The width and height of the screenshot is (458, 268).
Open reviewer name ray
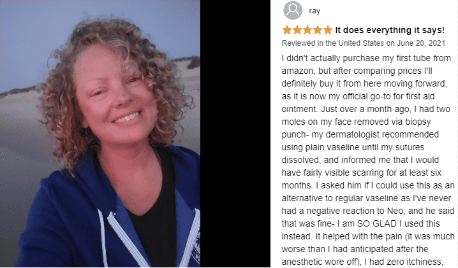314,11
